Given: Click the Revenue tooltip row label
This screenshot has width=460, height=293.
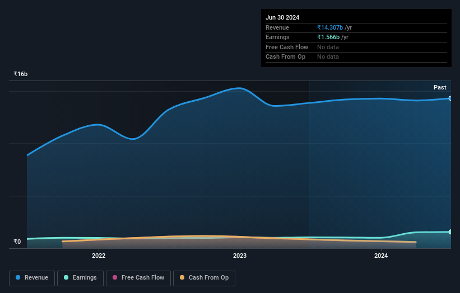Looking at the screenshot, I should pos(277,27).
